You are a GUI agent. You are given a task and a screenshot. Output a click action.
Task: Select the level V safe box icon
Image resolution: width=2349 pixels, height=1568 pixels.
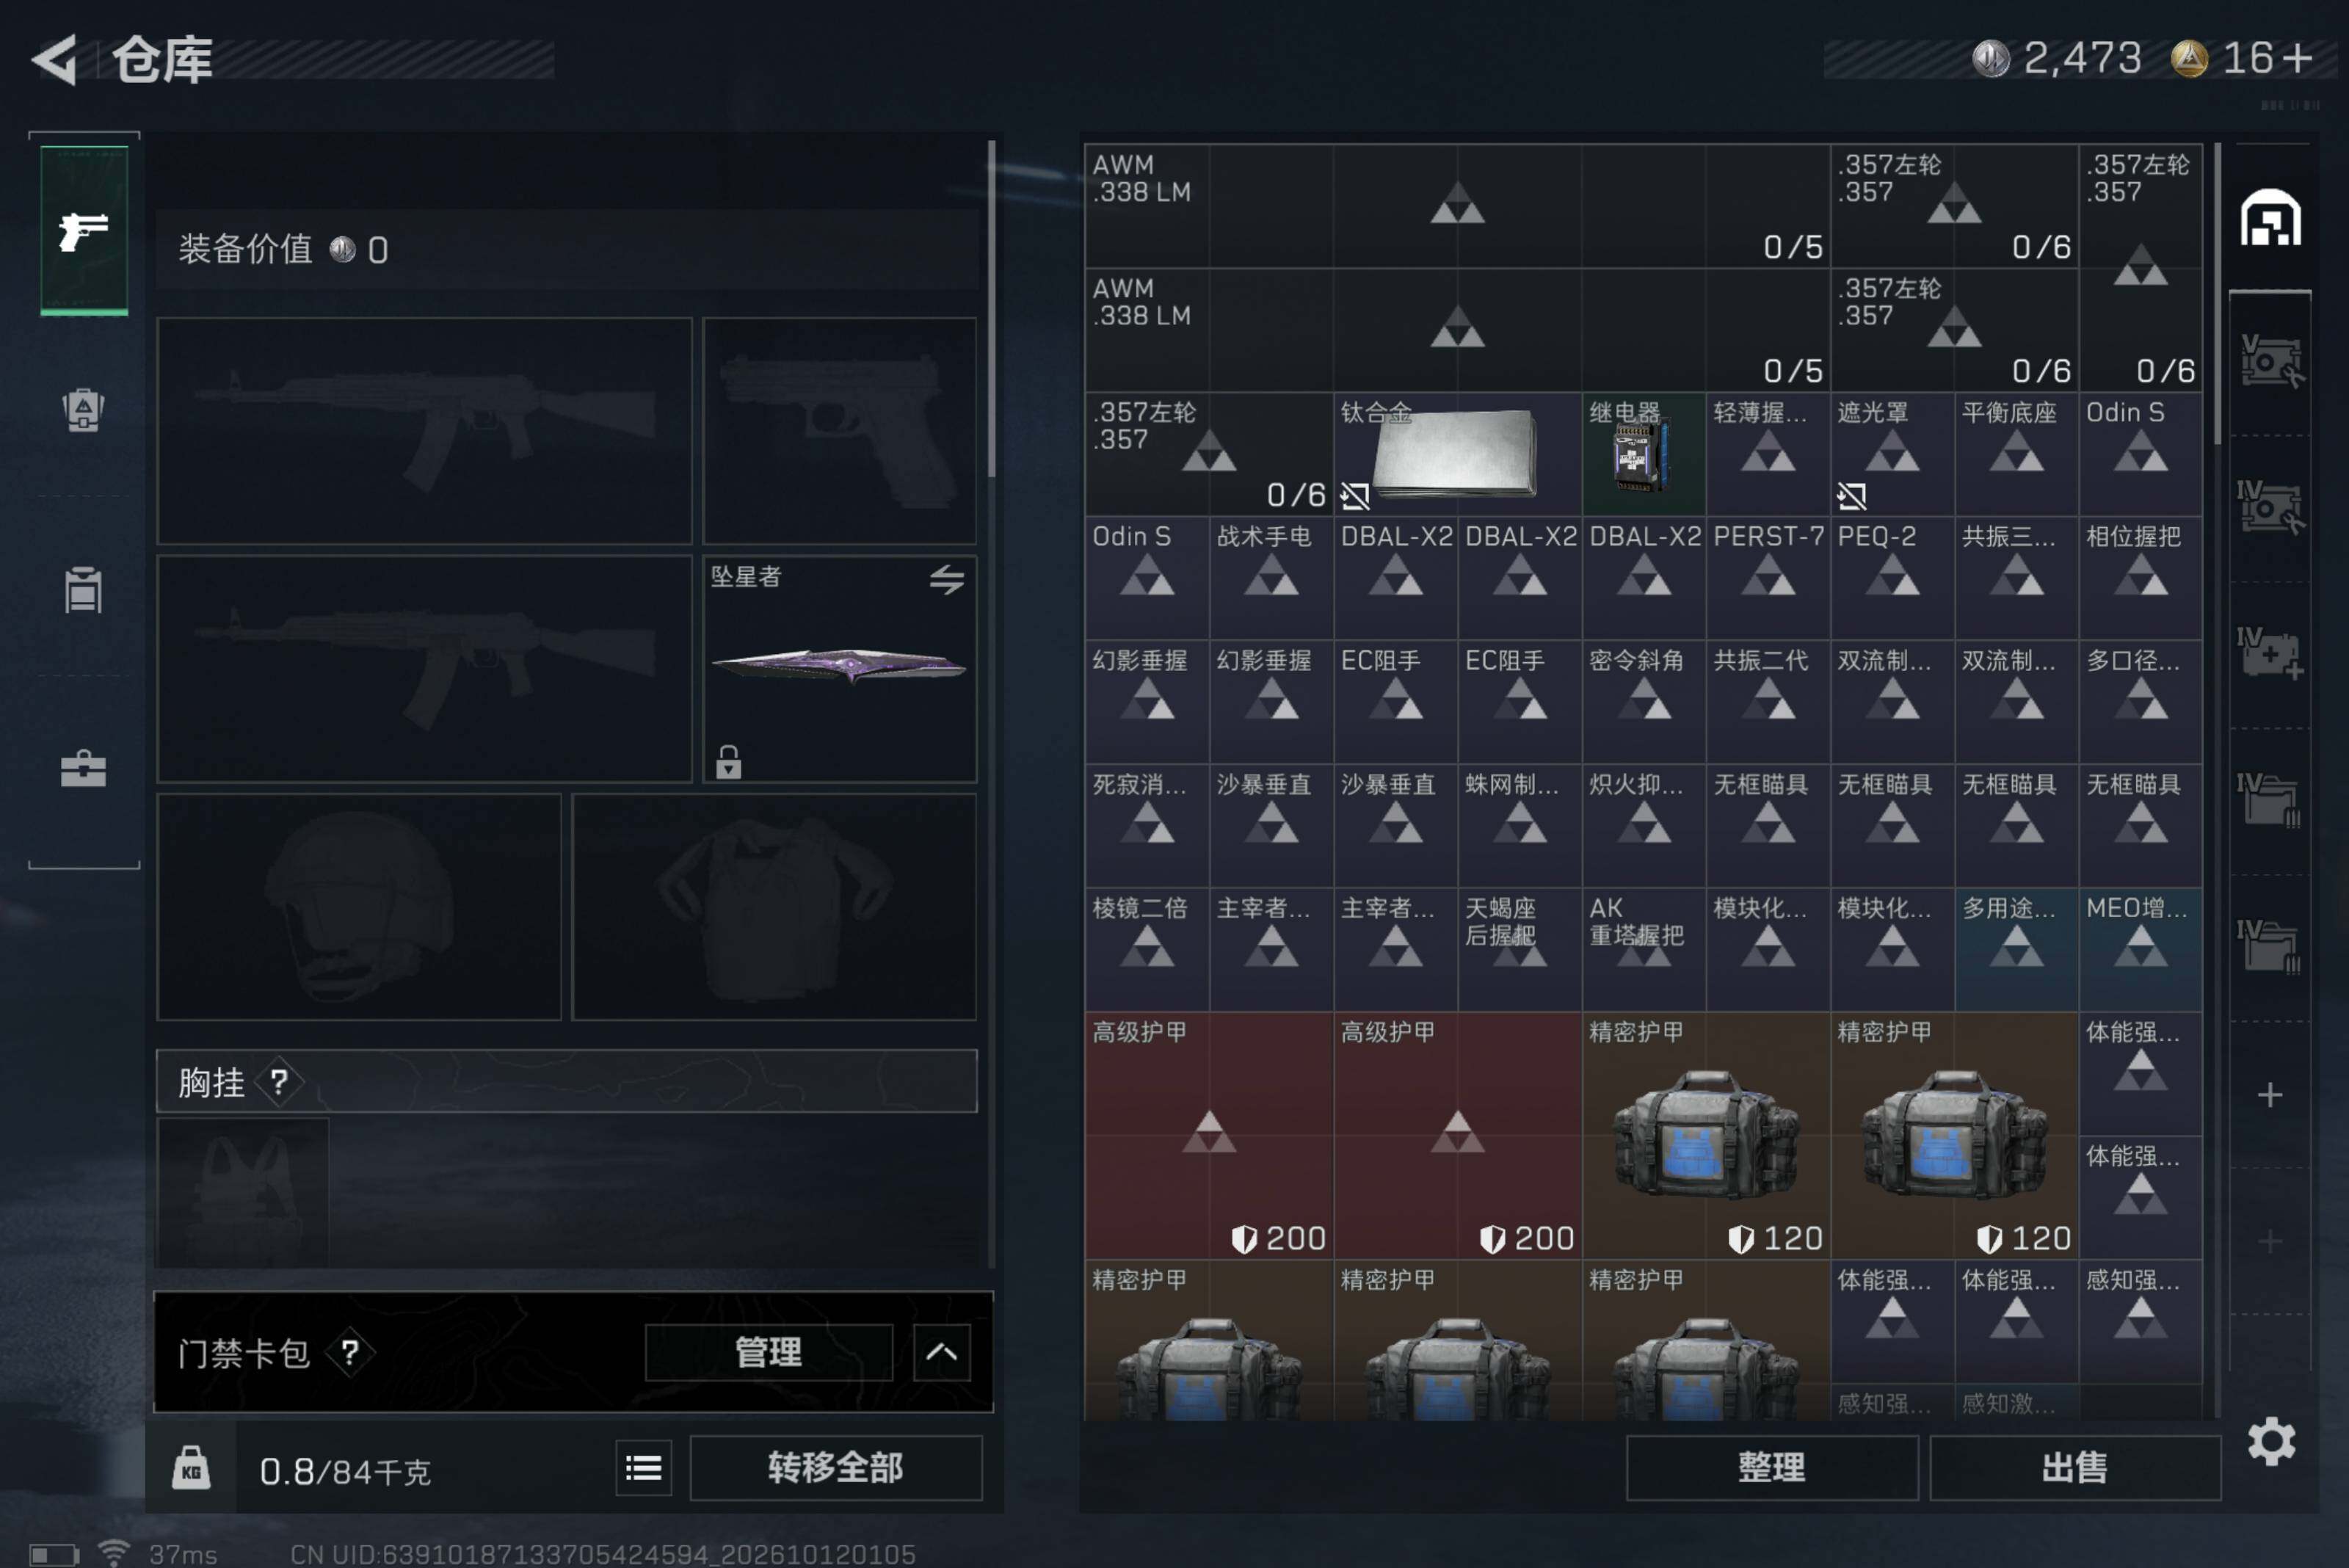coord(2270,361)
